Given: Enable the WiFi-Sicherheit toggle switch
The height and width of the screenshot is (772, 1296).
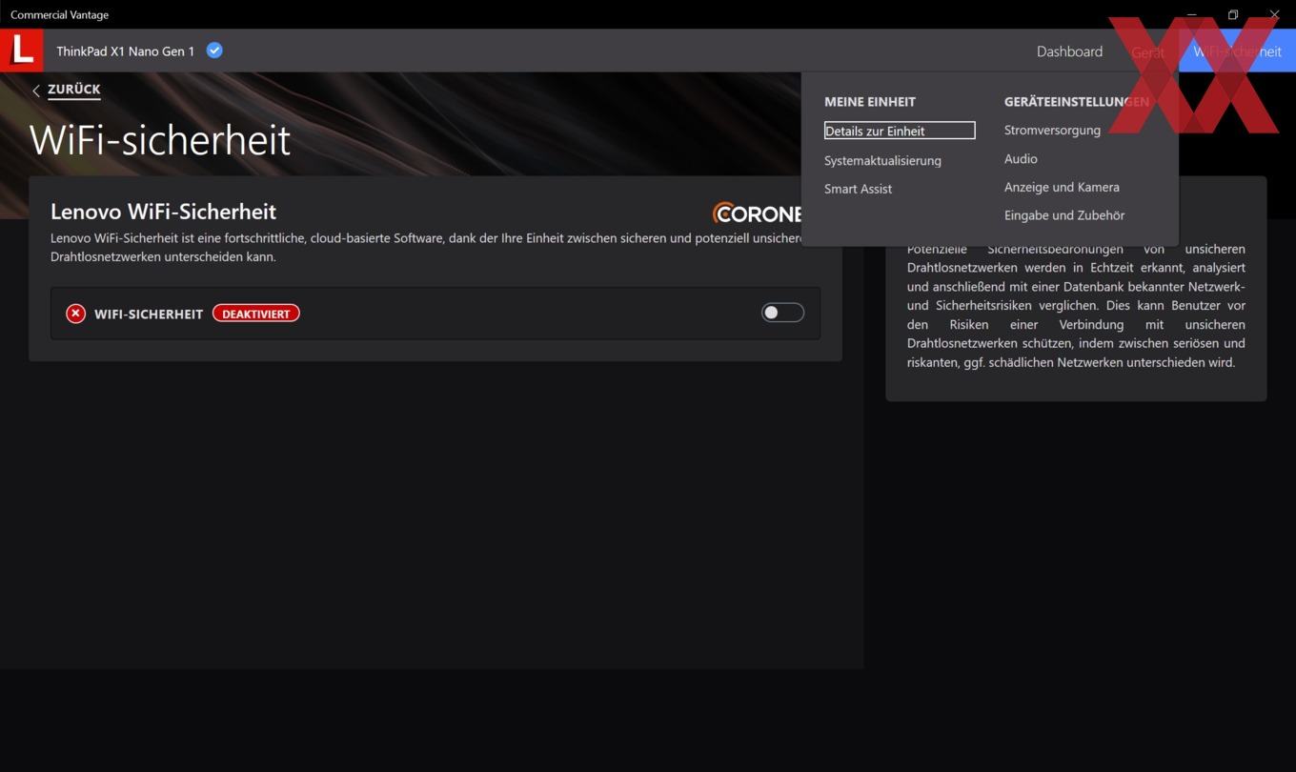Looking at the screenshot, I should click(782, 313).
